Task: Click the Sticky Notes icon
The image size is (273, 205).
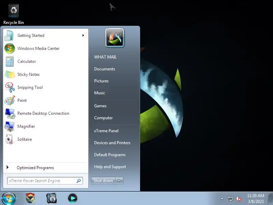Action: click(x=10, y=74)
